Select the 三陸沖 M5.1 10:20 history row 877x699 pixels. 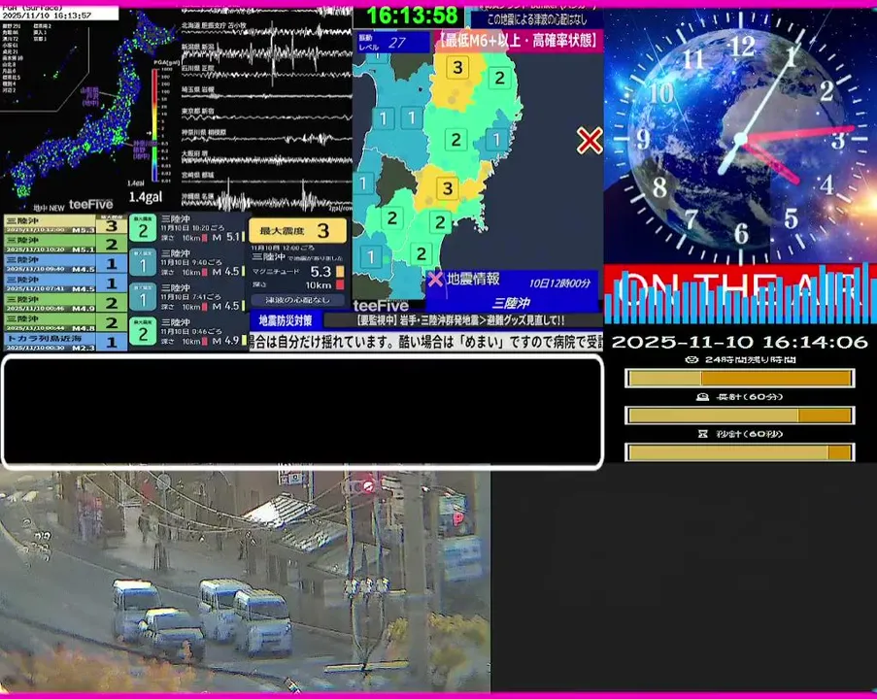pyautogui.click(x=65, y=244)
